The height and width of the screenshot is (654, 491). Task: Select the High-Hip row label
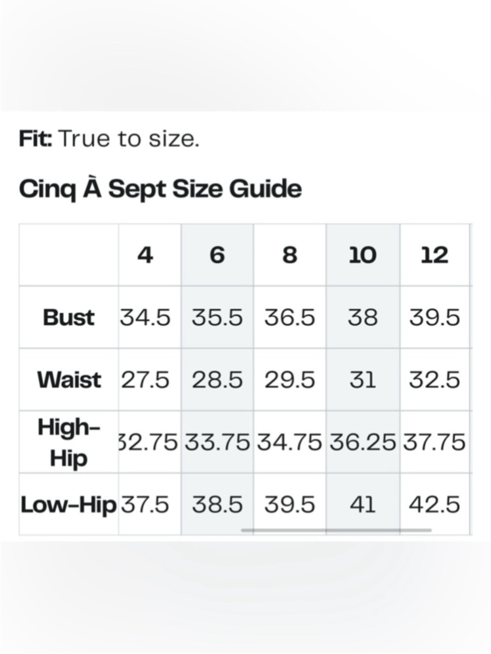click(x=69, y=442)
